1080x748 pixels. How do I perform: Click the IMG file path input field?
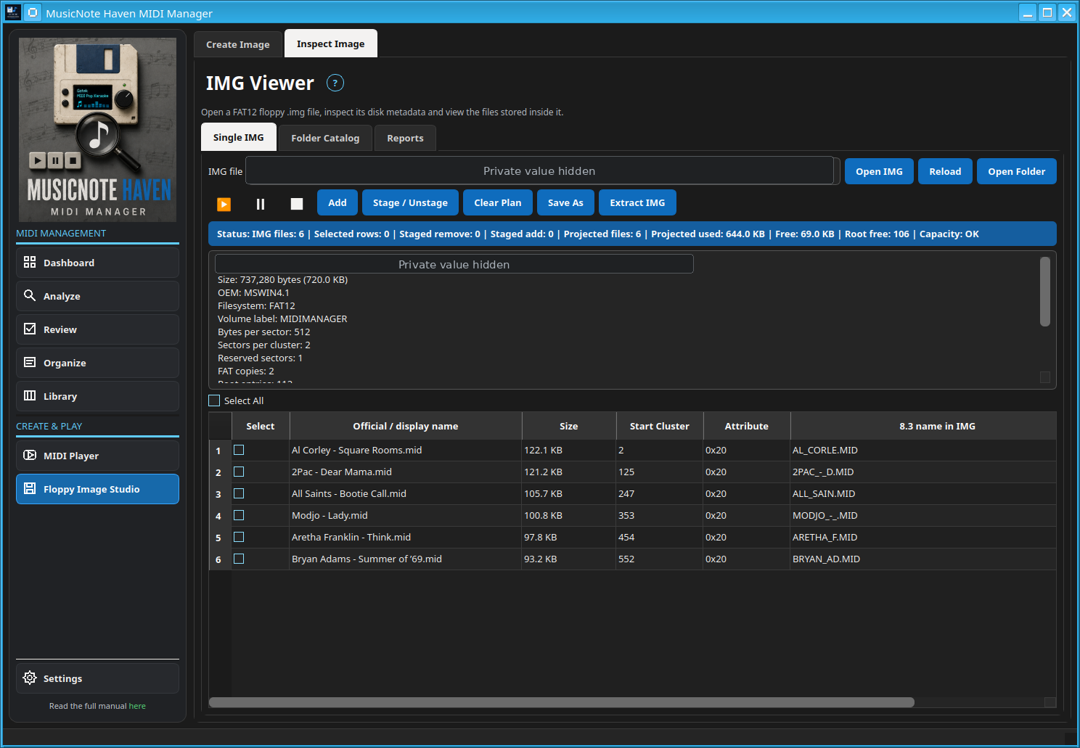coord(539,171)
